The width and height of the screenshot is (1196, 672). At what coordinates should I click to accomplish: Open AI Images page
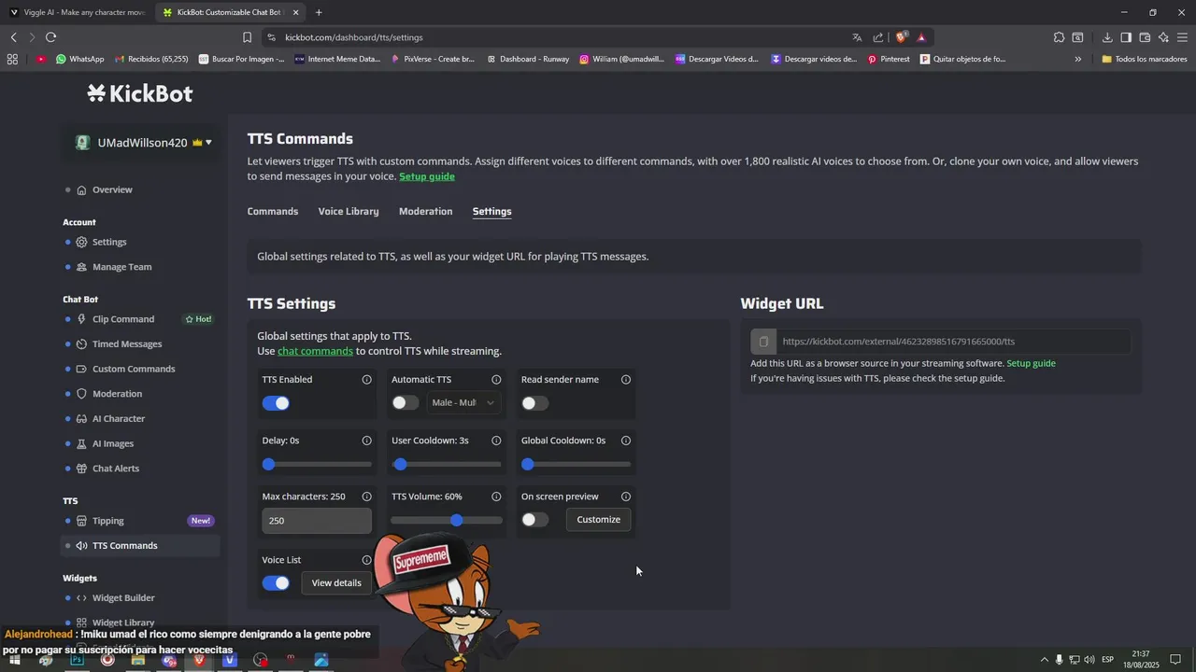[x=113, y=444]
